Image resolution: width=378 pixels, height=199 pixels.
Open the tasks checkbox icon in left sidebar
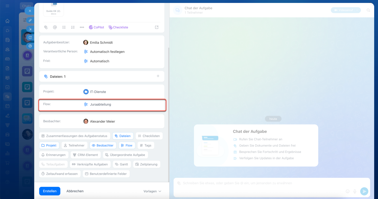pyautogui.click(x=7, y=87)
